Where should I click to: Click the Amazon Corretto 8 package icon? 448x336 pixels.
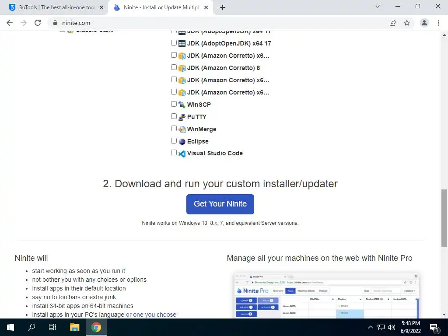pyautogui.click(x=182, y=68)
